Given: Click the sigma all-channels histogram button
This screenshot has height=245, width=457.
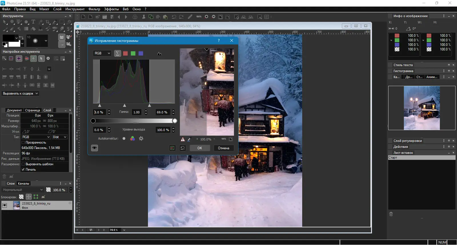Looking at the screenshot, I should pos(117,53).
